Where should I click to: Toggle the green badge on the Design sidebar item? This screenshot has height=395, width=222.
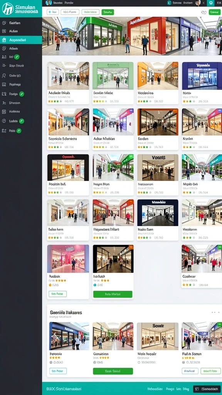pos(22,94)
